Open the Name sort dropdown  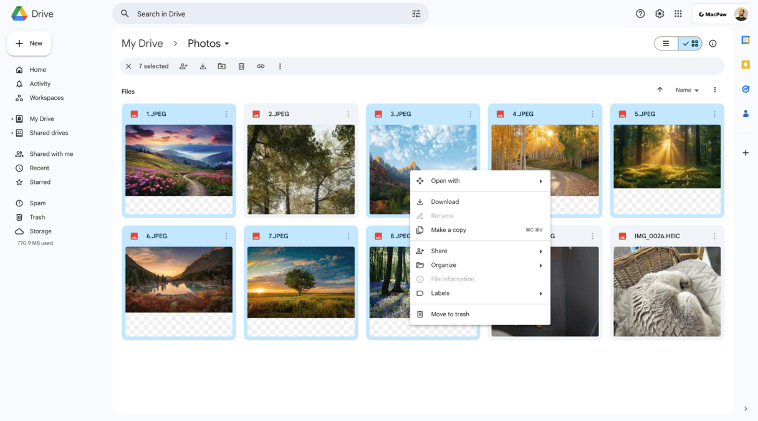(x=687, y=90)
